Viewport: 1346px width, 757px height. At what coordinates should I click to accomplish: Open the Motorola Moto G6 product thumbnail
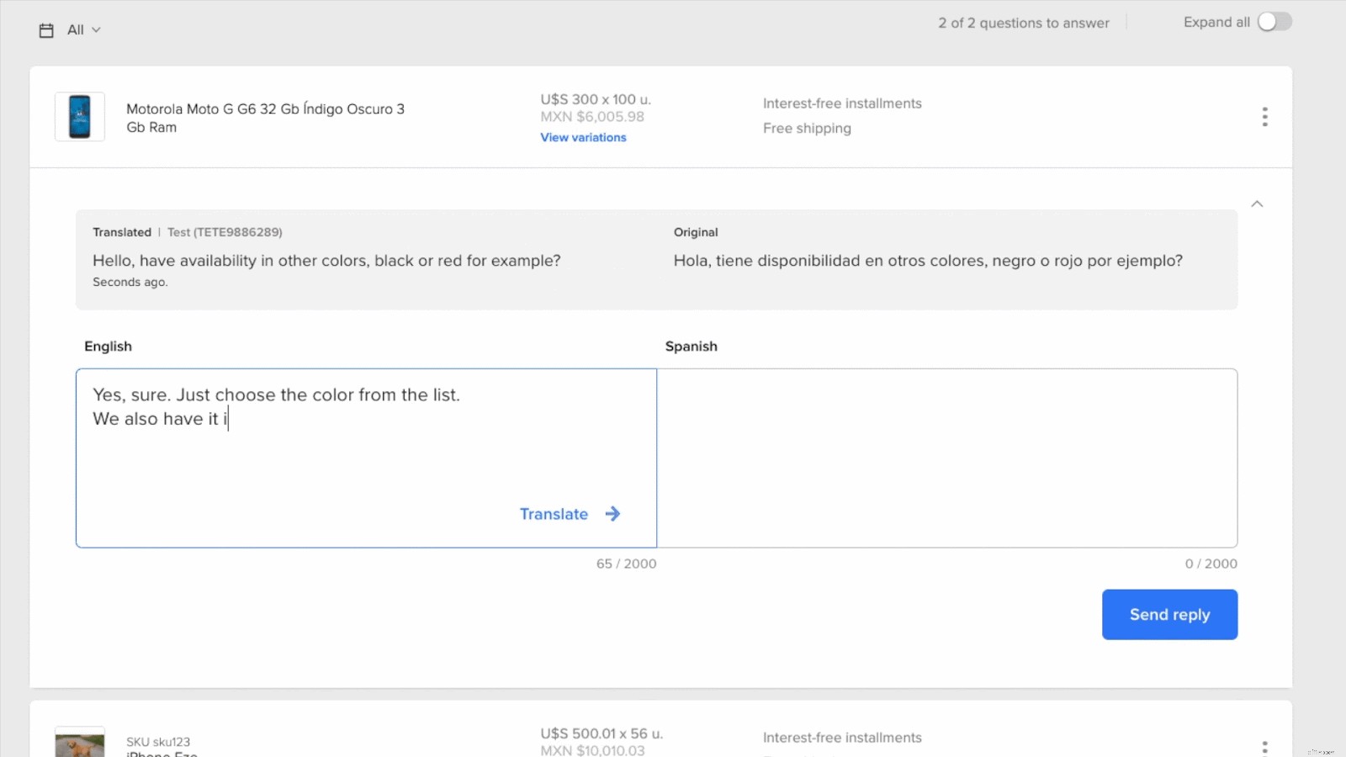click(80, 117)
